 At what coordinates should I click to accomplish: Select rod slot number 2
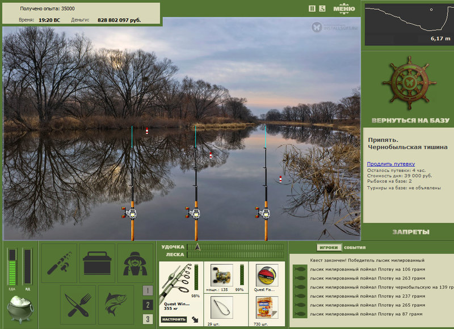click(x=148, y=305)
